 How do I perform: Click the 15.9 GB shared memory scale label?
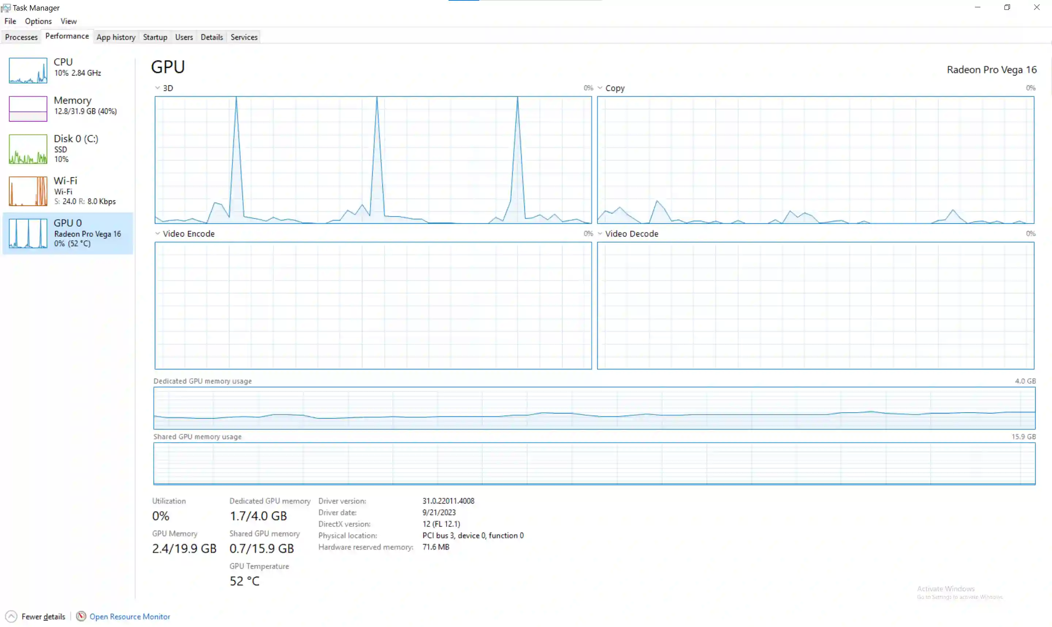coord(1024,436)
